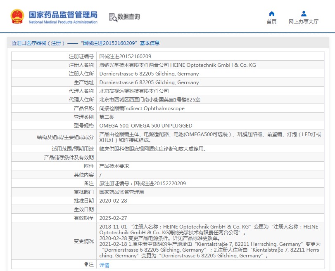Click the 批准日期 row label
335x271 pixels.
(x=84, y=201)
